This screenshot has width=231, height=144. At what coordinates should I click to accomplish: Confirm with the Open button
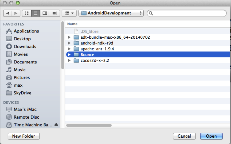coord(212,136)
